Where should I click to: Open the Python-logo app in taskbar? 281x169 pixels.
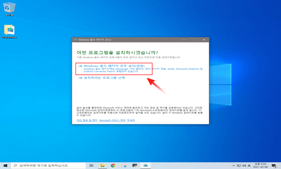(x=135, y=166)
